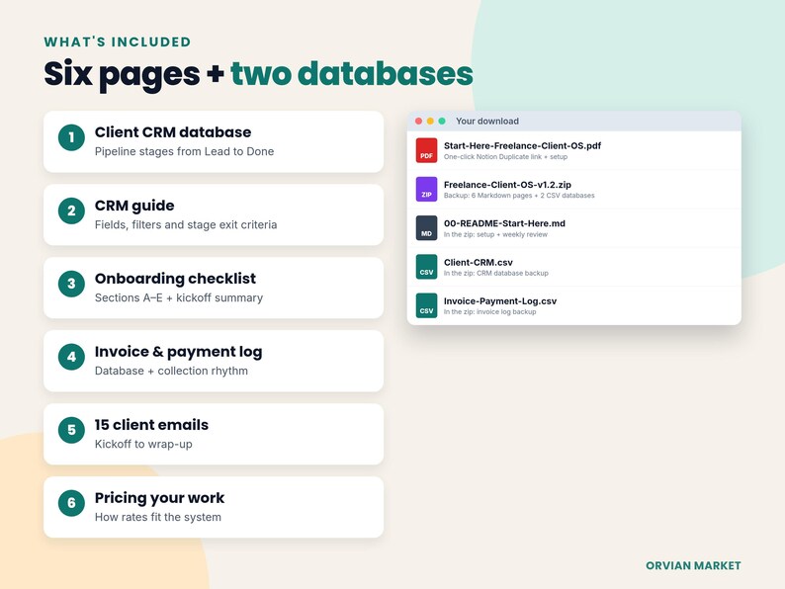Click Fields, filters and stage exit criteria text
785x589 pixels.
click(186, 224)
